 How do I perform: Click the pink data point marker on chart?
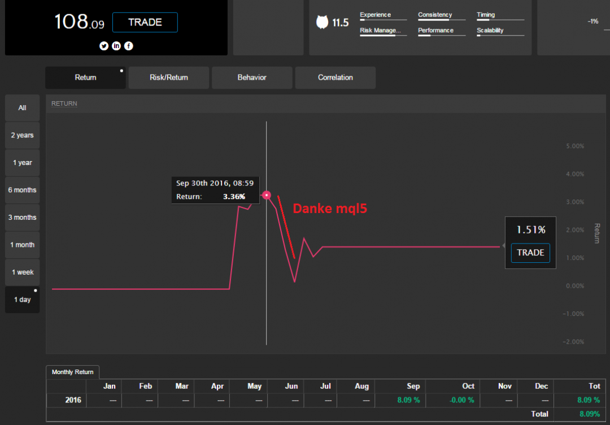[267, 196]
